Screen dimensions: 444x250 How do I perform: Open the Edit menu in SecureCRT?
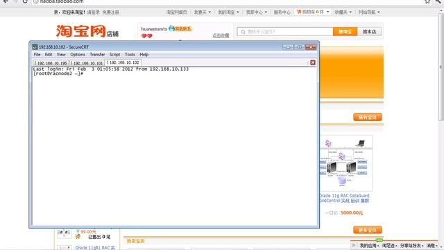point(49,54)
